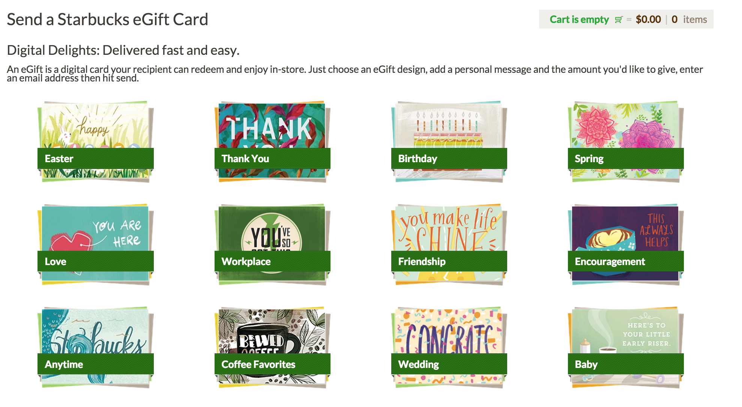Click the green Easter label banner
This screenshot has width=742, height=407.
point(96,158)
